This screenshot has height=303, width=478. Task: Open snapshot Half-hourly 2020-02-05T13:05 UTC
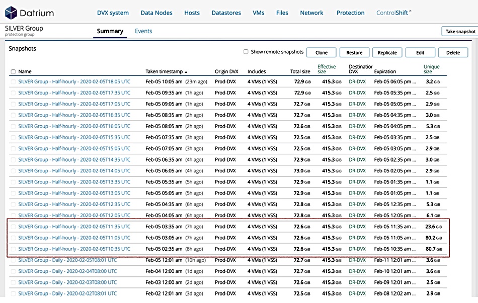tap(74, 193)
